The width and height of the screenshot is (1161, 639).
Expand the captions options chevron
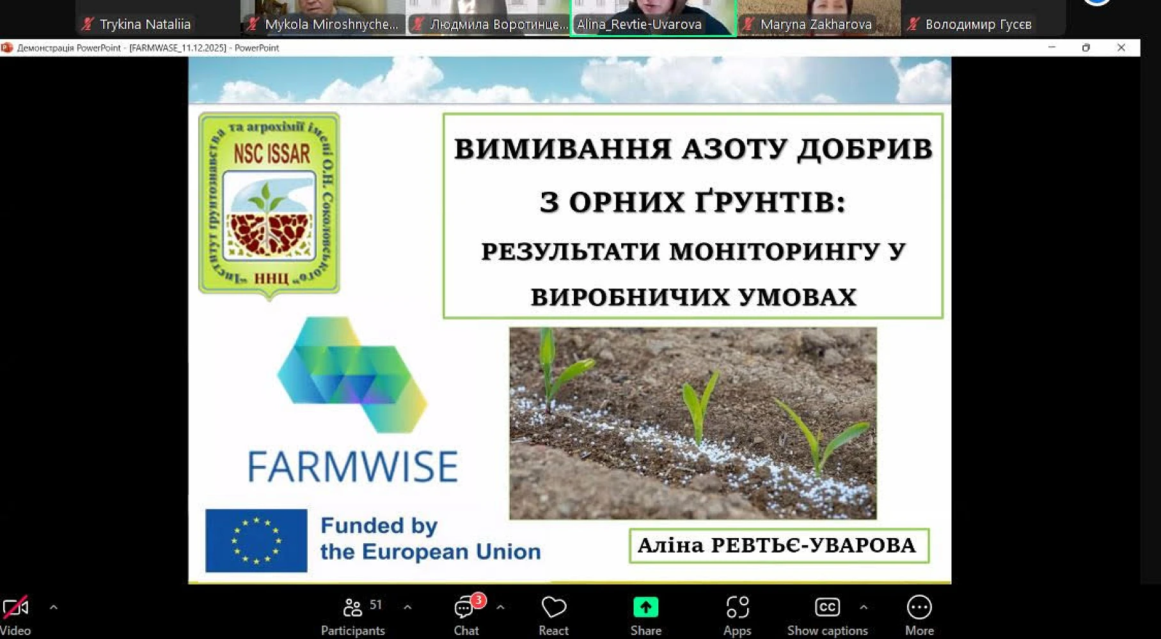point(864,608)
